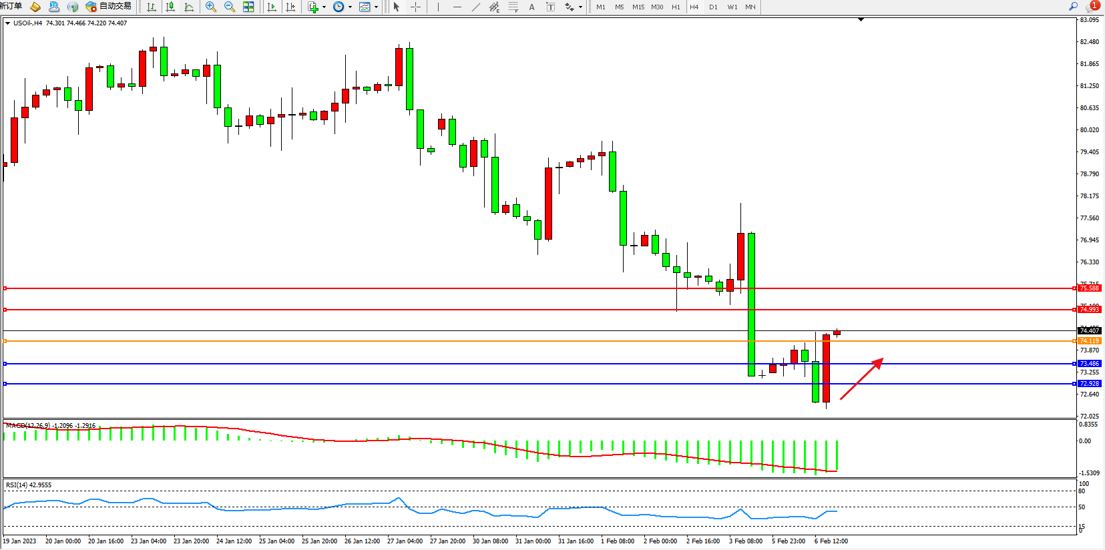This screenshot has width=1105, height=550.
Task: Pick the Draw Trendline tool
Action: click(x=475, y=7)
